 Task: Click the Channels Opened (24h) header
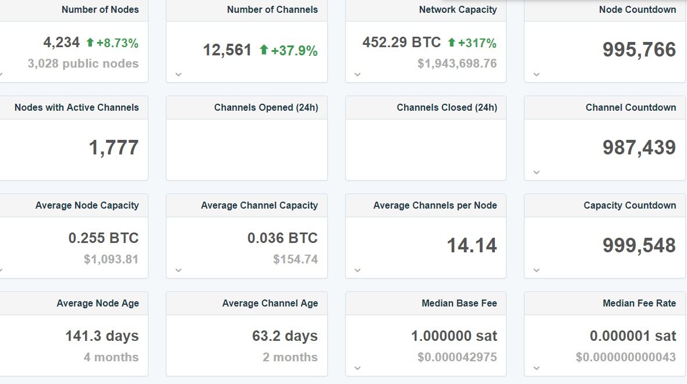click(266, 107)
